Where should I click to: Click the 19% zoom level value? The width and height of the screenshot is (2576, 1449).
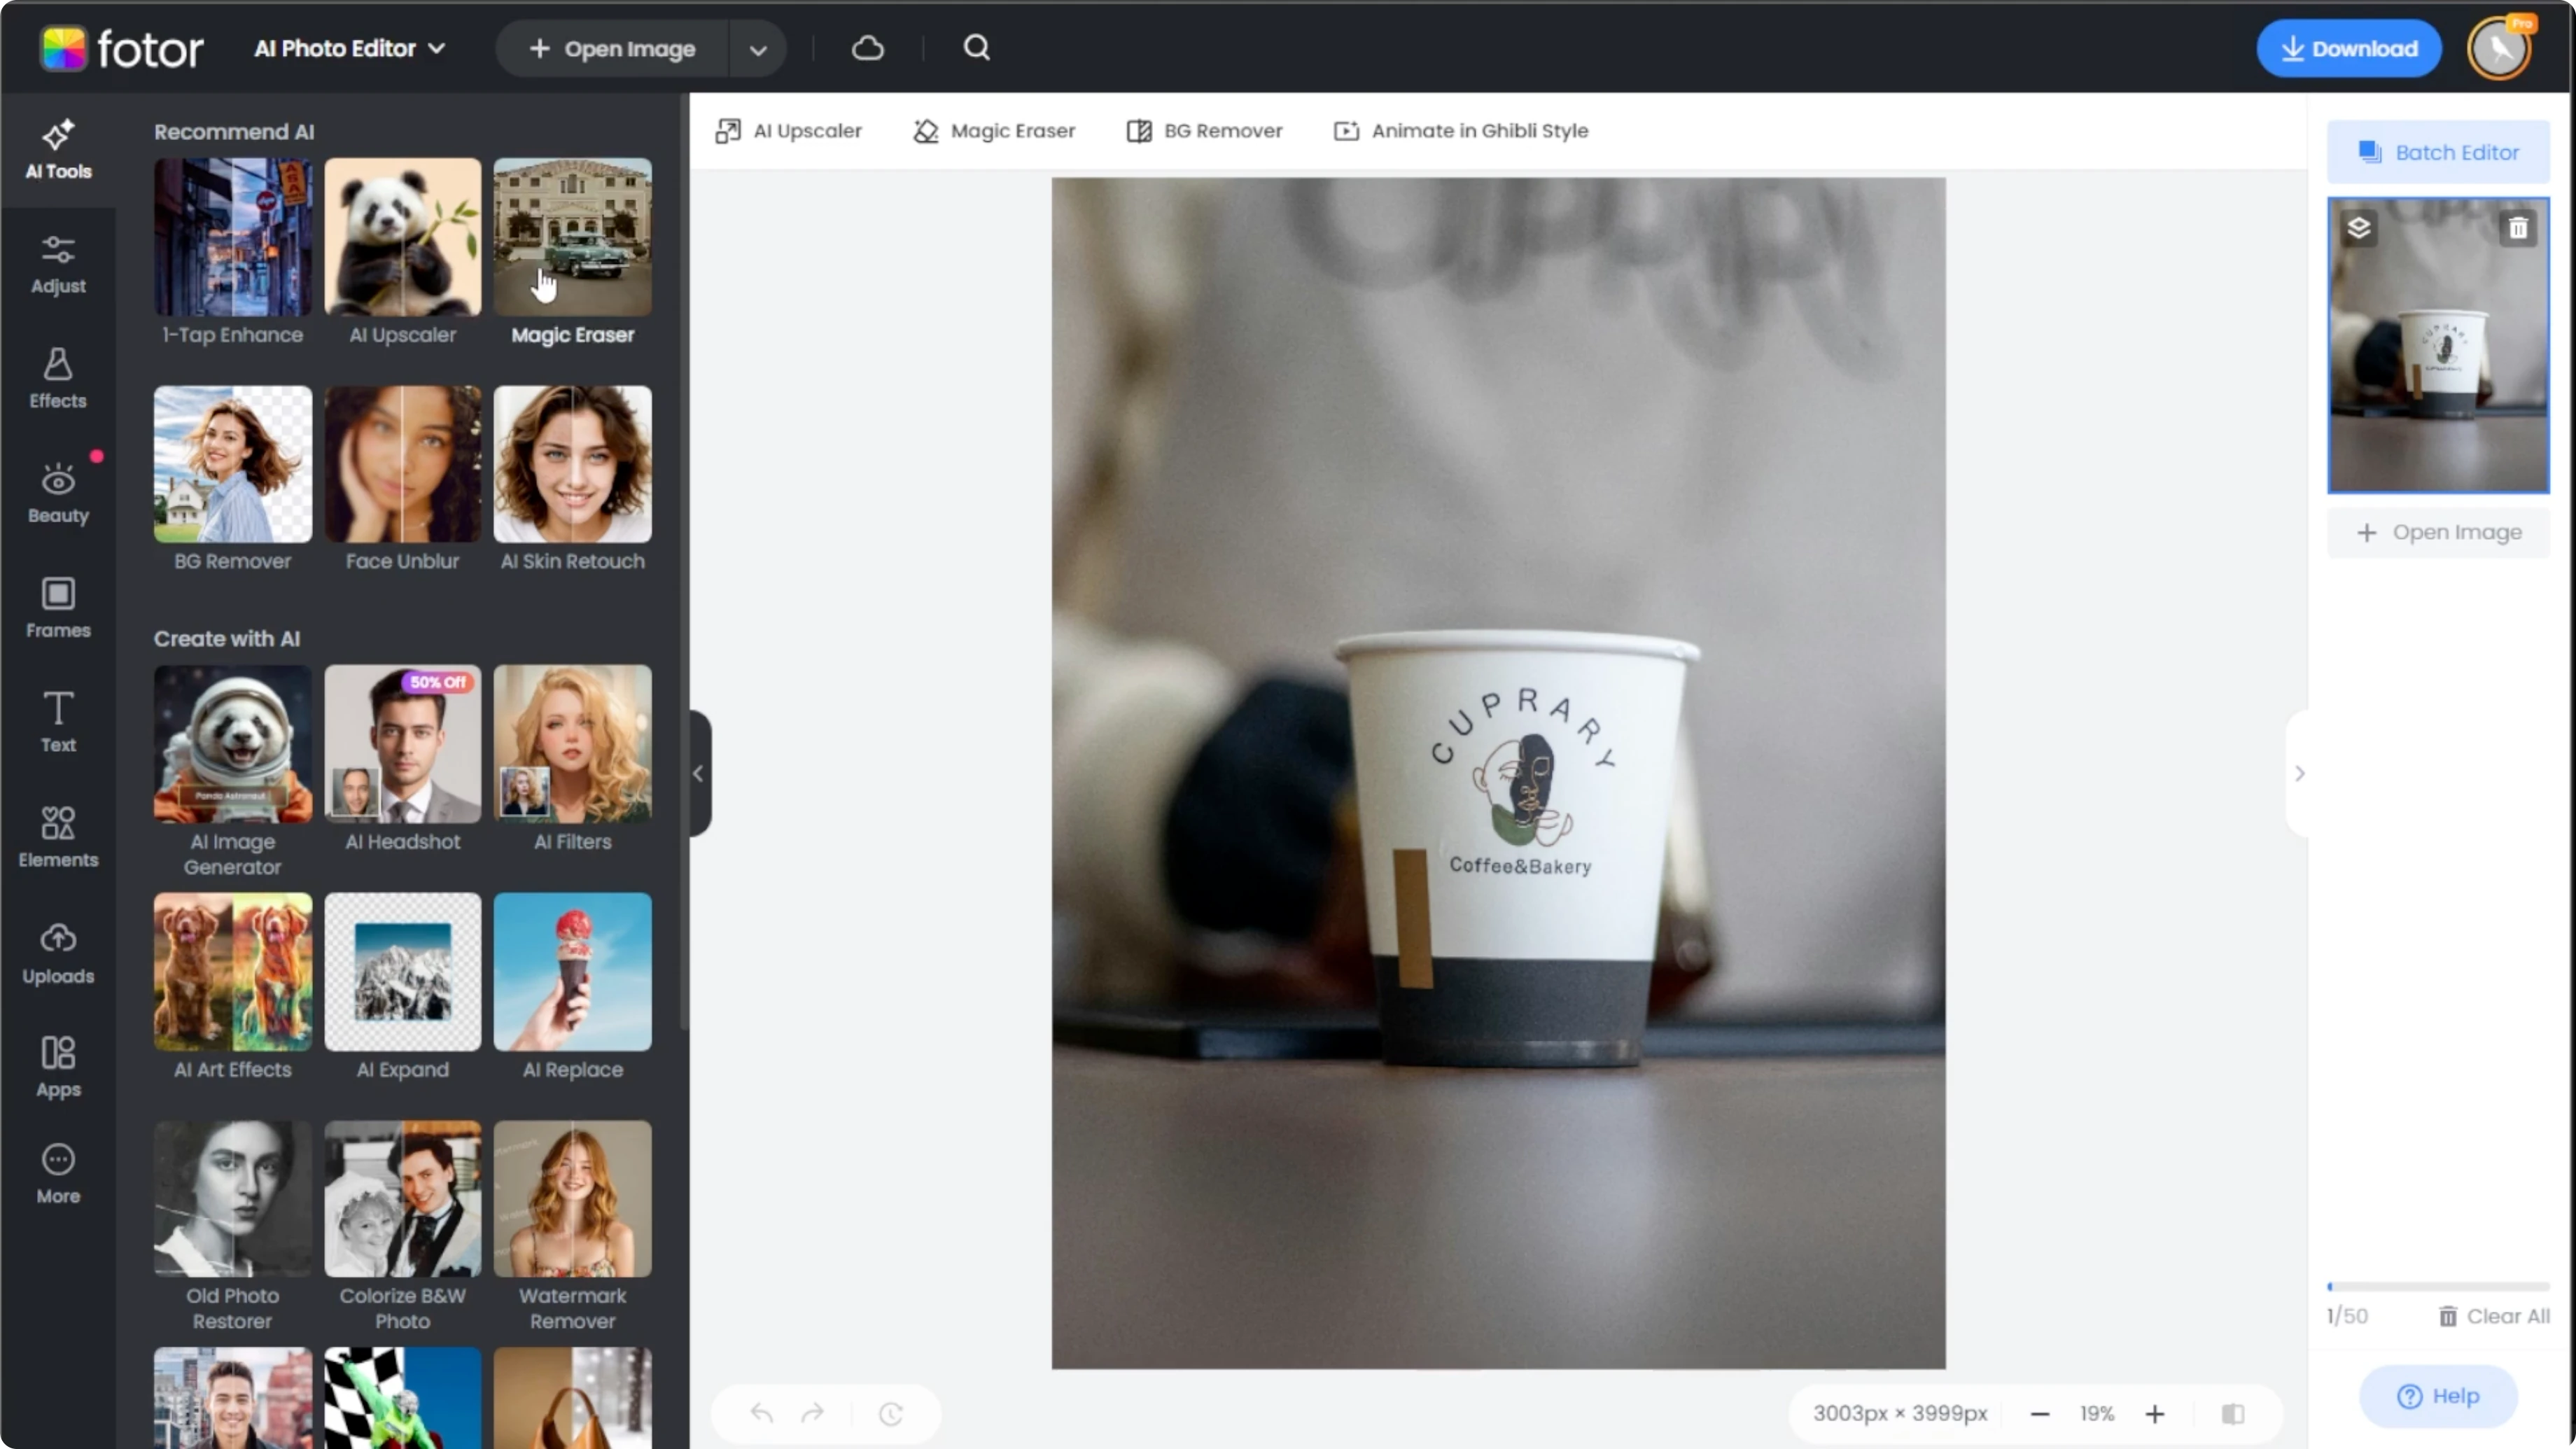(2097, 1414)
